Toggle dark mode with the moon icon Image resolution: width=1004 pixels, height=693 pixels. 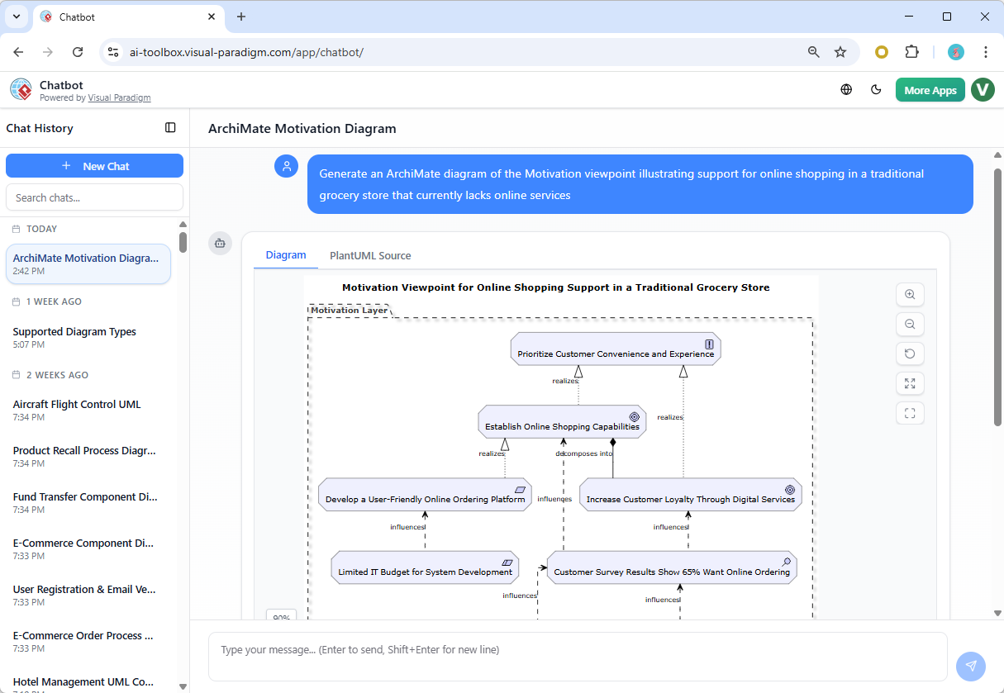876,89
